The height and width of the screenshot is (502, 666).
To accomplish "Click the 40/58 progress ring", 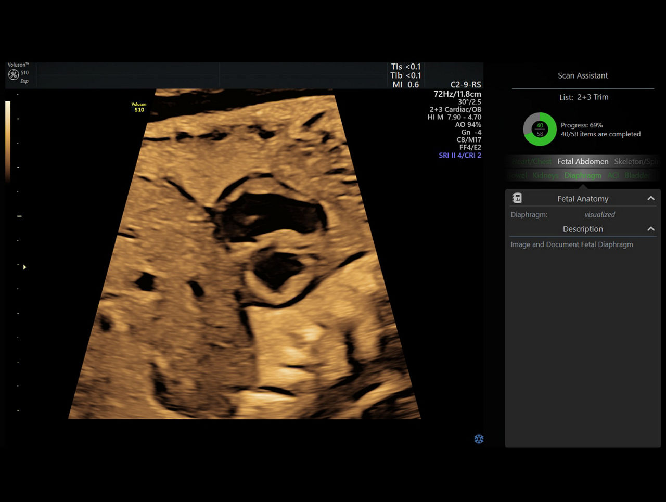I will pos(540,129).
